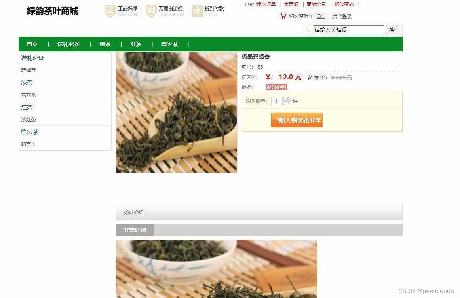Image resolution: width=460 pixels, height=298 pixels.
Task: Open 首页 in green navigation bar
Action: point(32,44)
